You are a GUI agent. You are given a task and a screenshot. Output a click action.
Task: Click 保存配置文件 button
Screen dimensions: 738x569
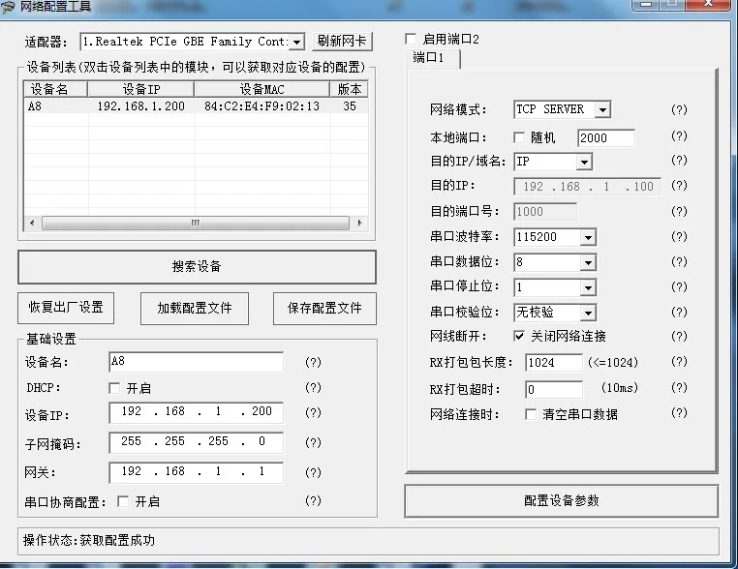pyautogui.click(x=324, y=309)
